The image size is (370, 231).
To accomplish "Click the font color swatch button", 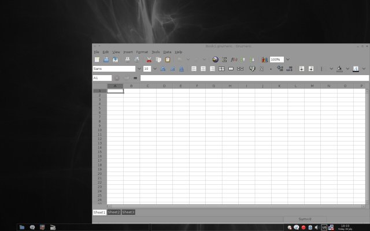I will [x=356, y=69].
